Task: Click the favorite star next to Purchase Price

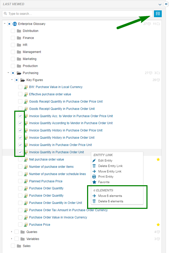Action: click(158, 224)
